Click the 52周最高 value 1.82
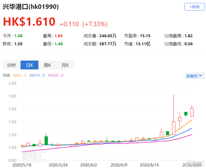 [x=188, y=36]
